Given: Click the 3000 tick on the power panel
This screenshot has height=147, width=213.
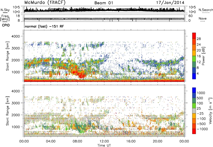Looking at the screenshot, I should [x=16, y=48].
